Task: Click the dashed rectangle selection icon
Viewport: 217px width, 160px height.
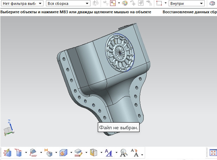Action: click(x=159, y=3)
